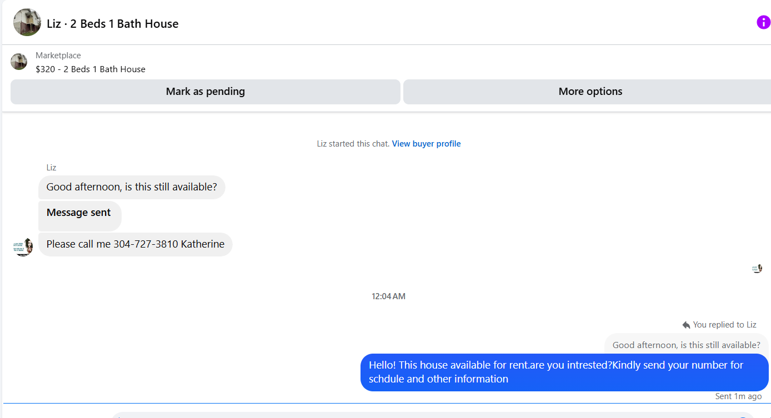Screen dimensions: 771x418
Task: Click the 'Sent 1m ago' status text
Action: click(738, 396)
